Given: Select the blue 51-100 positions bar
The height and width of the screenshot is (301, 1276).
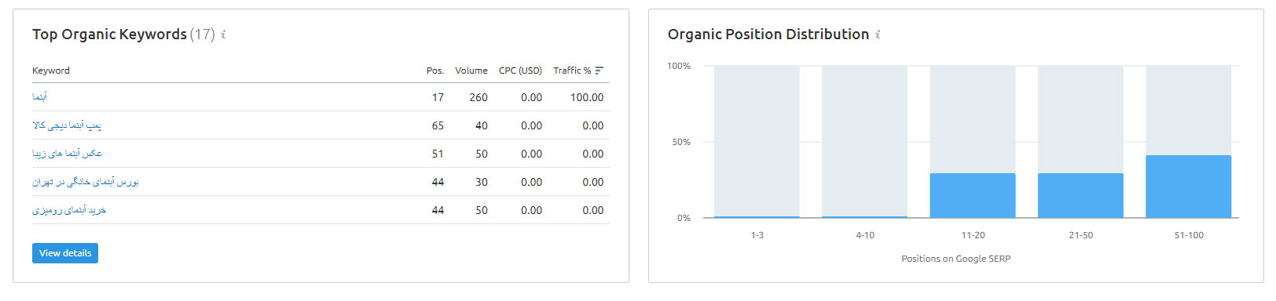Looking at the screenshot, I should point(1189,187).
